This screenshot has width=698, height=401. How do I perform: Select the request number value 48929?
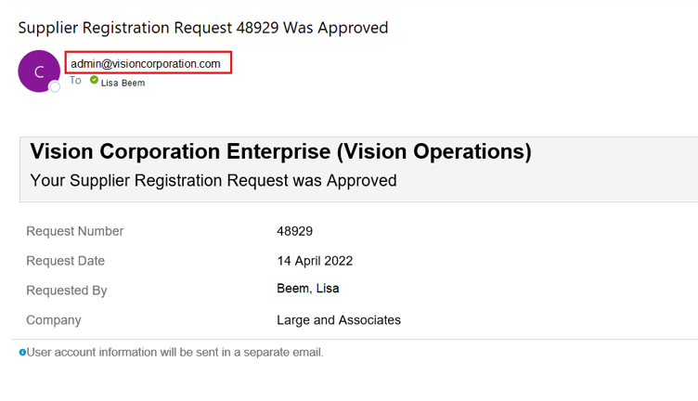294,231
